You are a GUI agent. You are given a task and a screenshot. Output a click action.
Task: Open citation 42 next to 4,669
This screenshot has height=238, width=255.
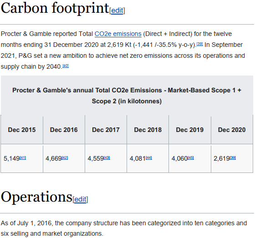coord(65,158)
